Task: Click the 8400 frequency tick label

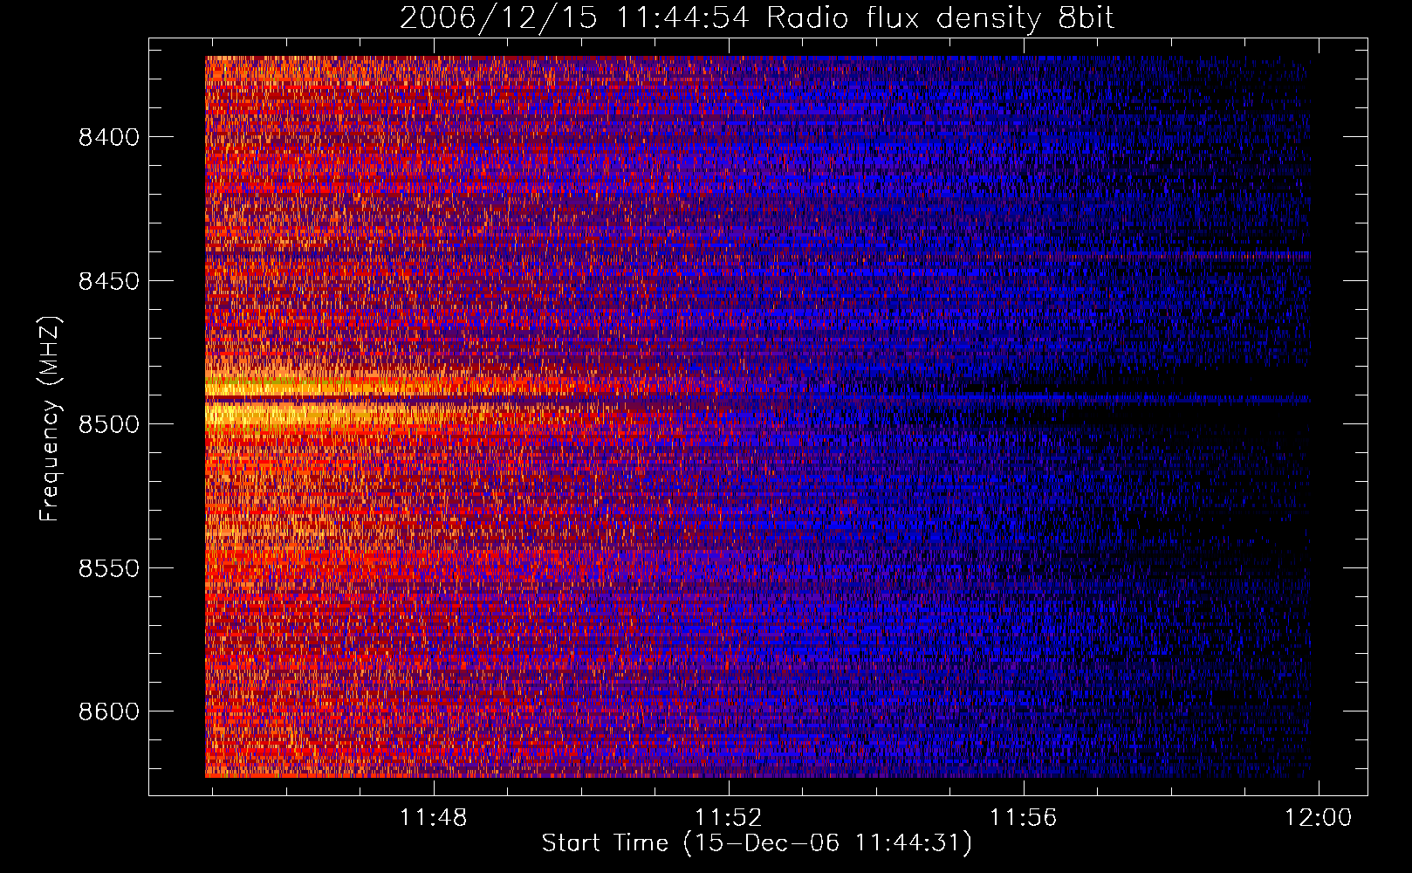Action: [x=108, y=137]
